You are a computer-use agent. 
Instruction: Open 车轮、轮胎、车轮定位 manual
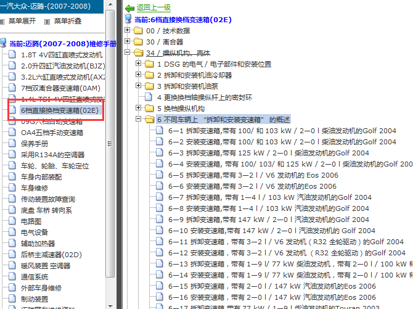pos(55,166)
